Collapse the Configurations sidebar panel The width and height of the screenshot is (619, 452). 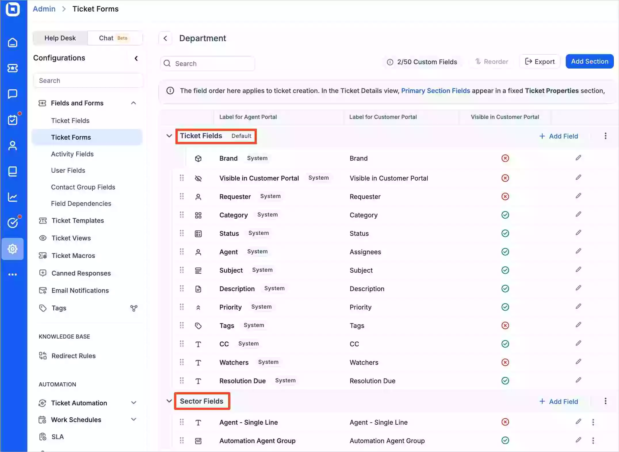tap(136, 58)
